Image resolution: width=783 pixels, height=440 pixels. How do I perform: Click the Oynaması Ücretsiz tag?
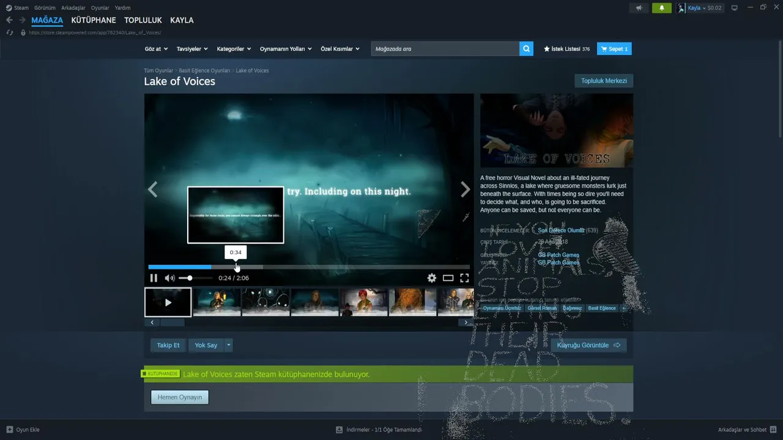502,308
